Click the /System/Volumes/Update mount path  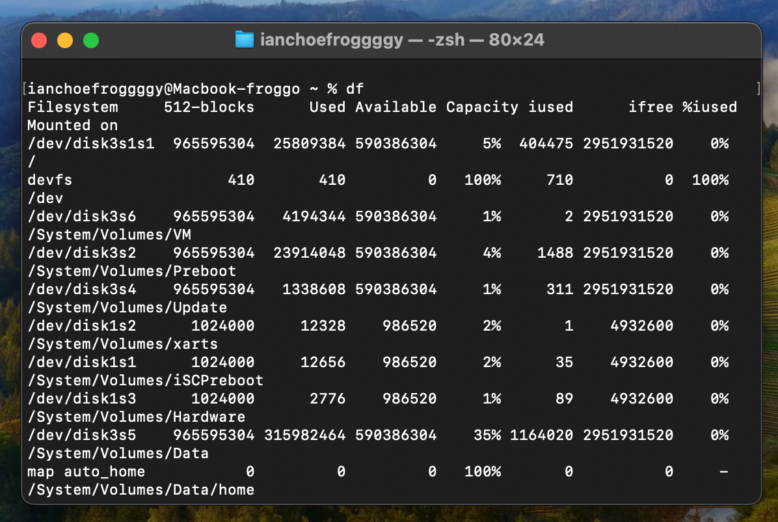[x=127, y=307]
